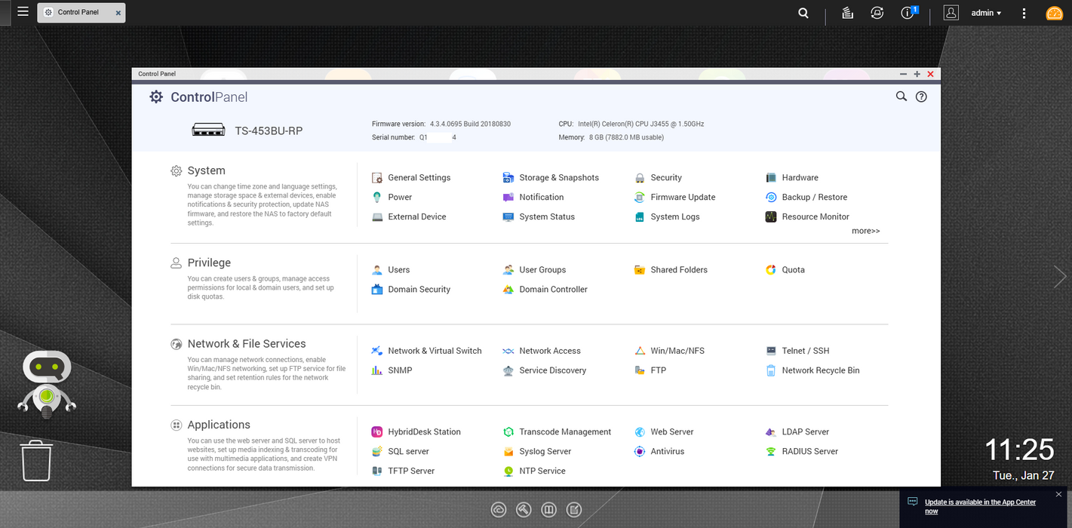Open Storage & Snapshots
1072x528 pixels.
(x=551, y=178)
